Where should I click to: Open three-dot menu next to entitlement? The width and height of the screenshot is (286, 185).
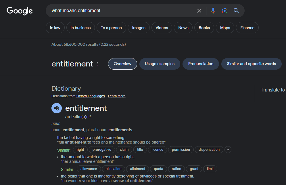[98, 64]
